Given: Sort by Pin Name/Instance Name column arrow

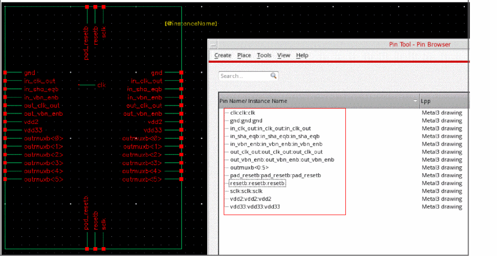Looking at the screenshot, I should [x=416, y=101].
